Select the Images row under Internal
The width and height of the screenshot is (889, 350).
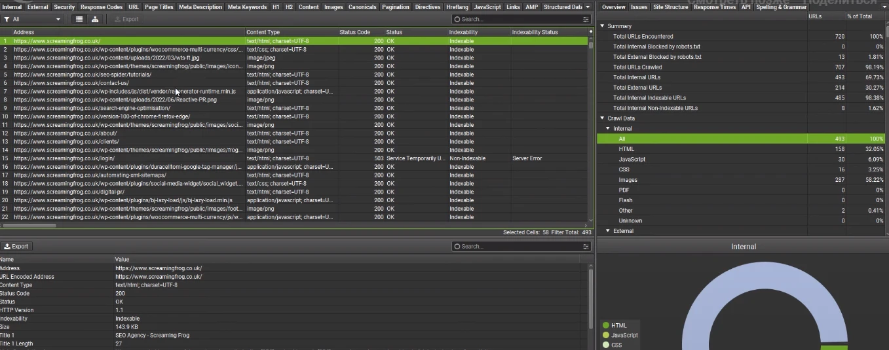[x=628, y=180]
